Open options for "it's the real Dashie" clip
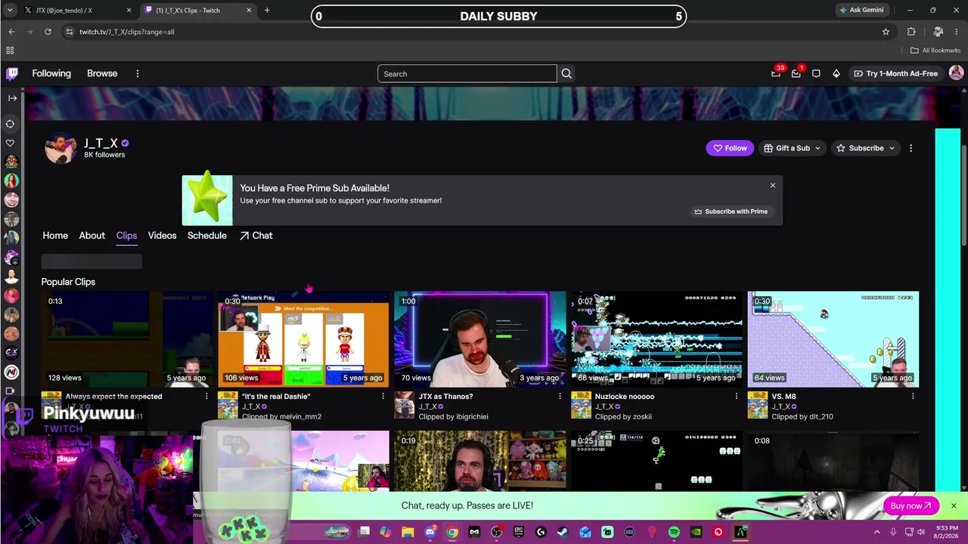968x544 pixels. pos(383,396)
